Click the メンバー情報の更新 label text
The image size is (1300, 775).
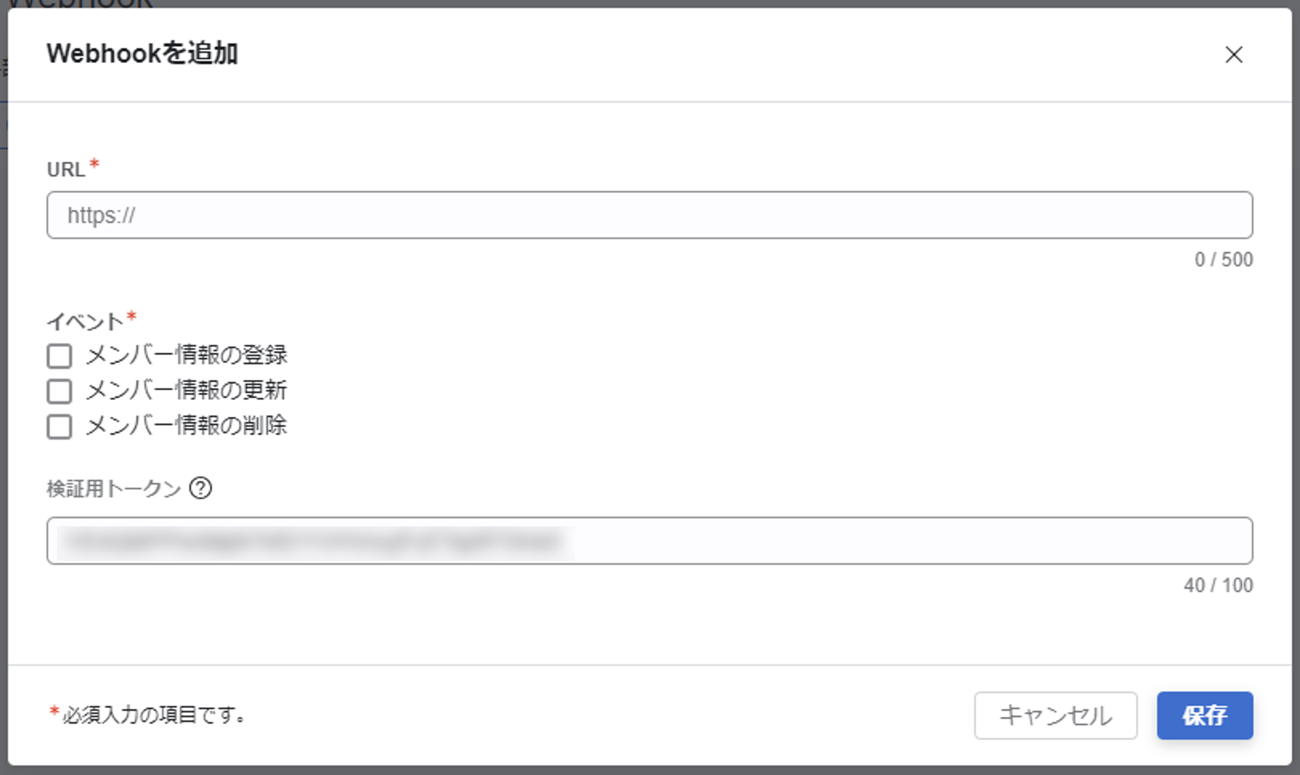click(x=186, y=390)
